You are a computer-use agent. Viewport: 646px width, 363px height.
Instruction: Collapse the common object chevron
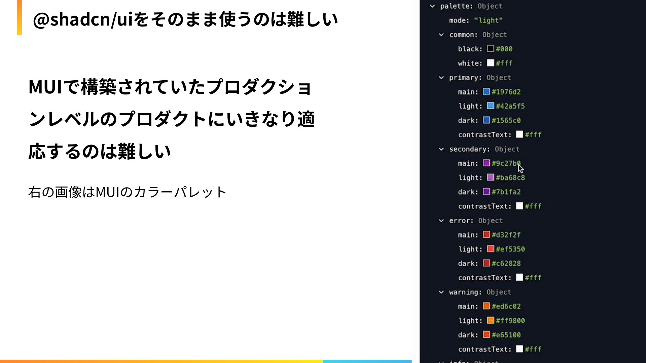[x=441, y=35]
